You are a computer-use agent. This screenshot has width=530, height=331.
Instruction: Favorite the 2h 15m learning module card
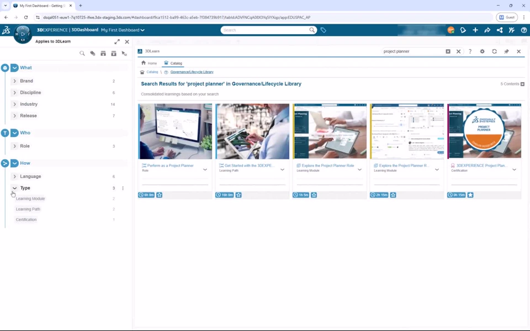[393, 195]
